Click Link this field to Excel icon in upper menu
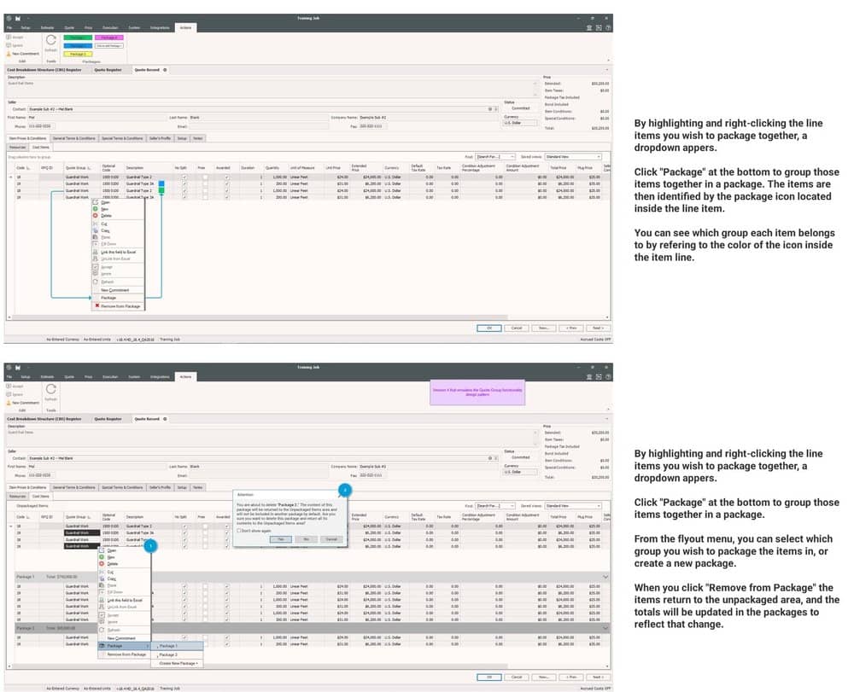This screenshot has width=854, height=692. click(96, 252)
